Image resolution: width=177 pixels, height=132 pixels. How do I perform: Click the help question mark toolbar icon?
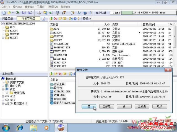pos(85,13)
